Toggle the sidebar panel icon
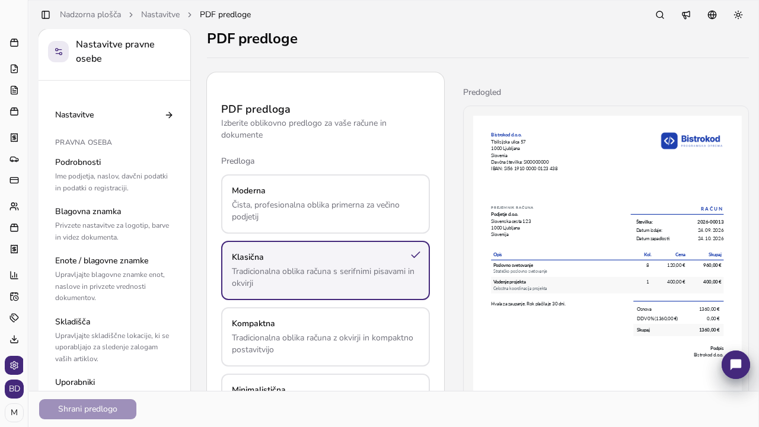The height and width of the screenshot is (427, 759). click(x=46, y=15)
